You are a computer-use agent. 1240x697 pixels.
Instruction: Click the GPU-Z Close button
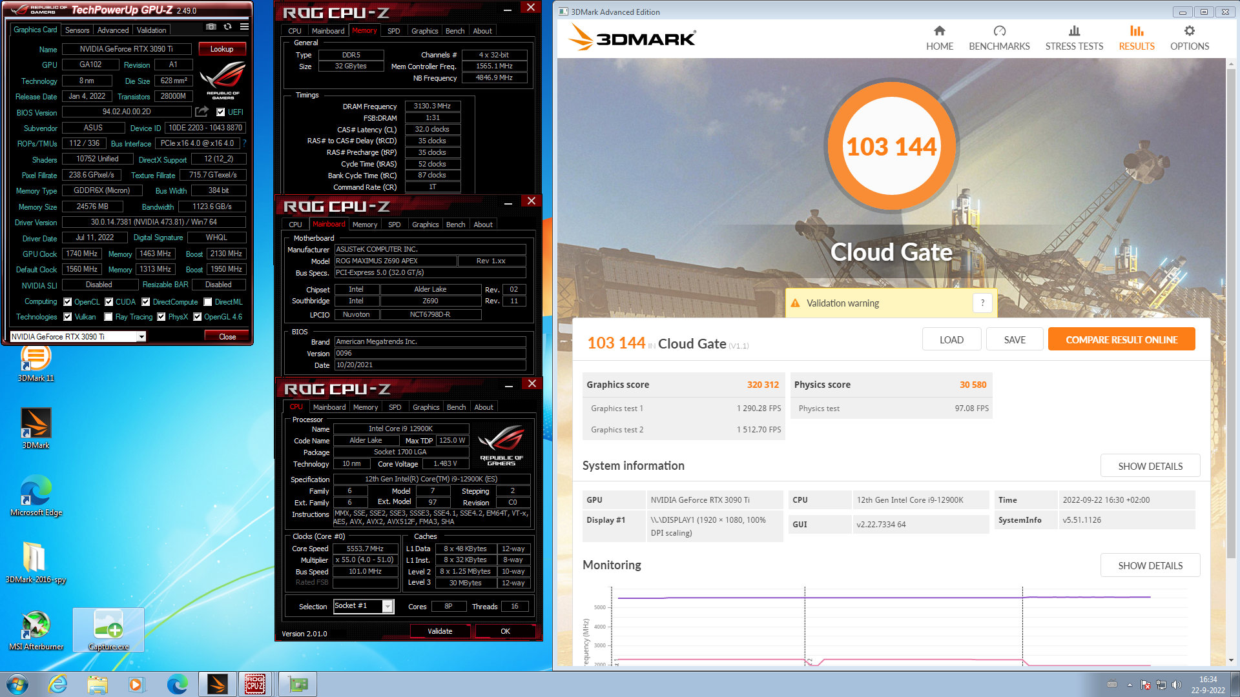(227, 336)
